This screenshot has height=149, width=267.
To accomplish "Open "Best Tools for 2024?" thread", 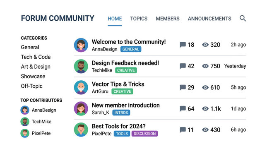I will pyautogui.click(x=119, y=126).
